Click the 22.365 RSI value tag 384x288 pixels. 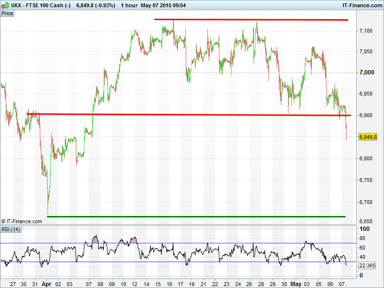point(368,265)
